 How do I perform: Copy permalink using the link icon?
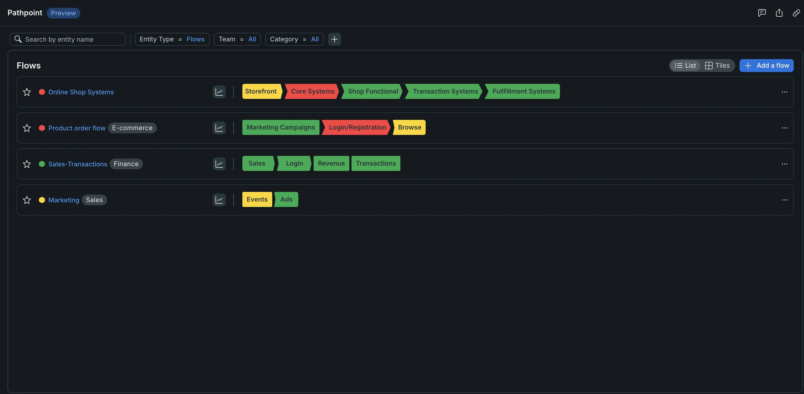coord(796,13)
